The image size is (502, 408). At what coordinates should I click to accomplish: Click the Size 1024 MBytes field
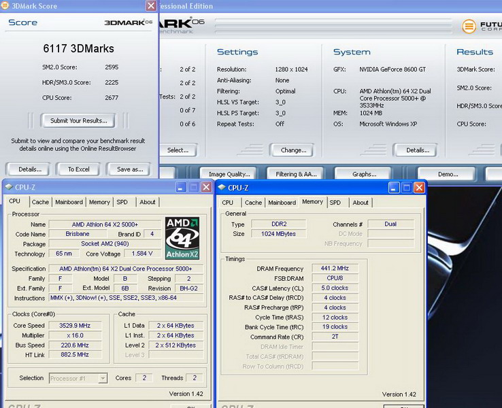278,234
